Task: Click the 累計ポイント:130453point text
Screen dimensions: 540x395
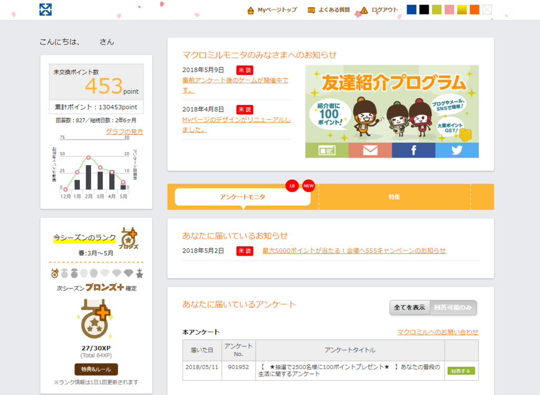Action: (96, 107)
